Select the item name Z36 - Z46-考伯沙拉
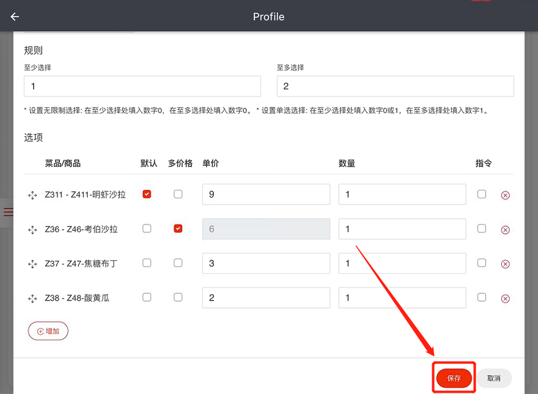 (81, 229)
